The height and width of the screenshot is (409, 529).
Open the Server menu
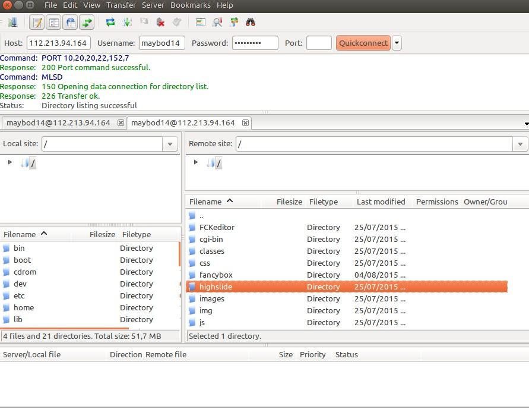tap(153, 5)
